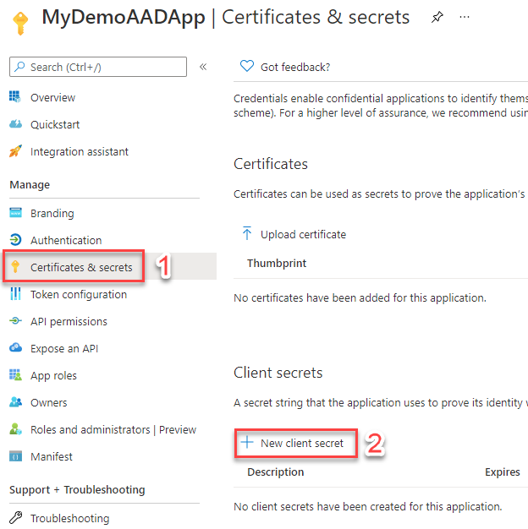Click the feedback heart icon
This screenshot has width=528, height=529.
tap(247, 66)
